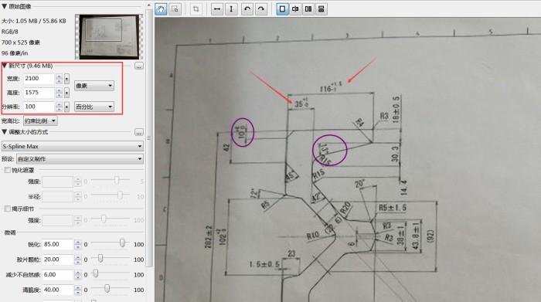Viewport: 541px width, 302px height.
Task: Open the 预设 preset dropdown
Action: point(80,159)
